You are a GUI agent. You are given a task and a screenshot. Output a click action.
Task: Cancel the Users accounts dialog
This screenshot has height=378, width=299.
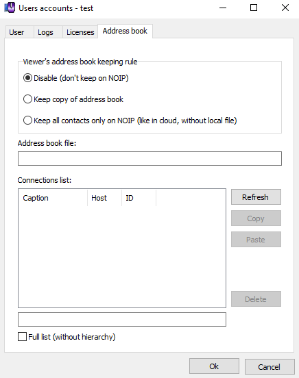[x=270, y=366]
